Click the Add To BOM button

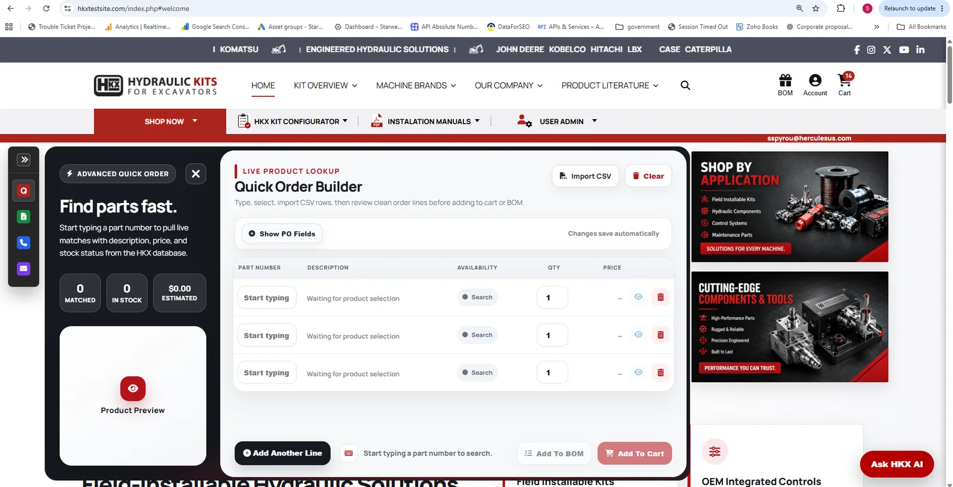coord(554,454)
